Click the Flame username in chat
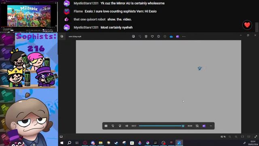This screenshot has height=146, width=259. [x=78, y=11]
